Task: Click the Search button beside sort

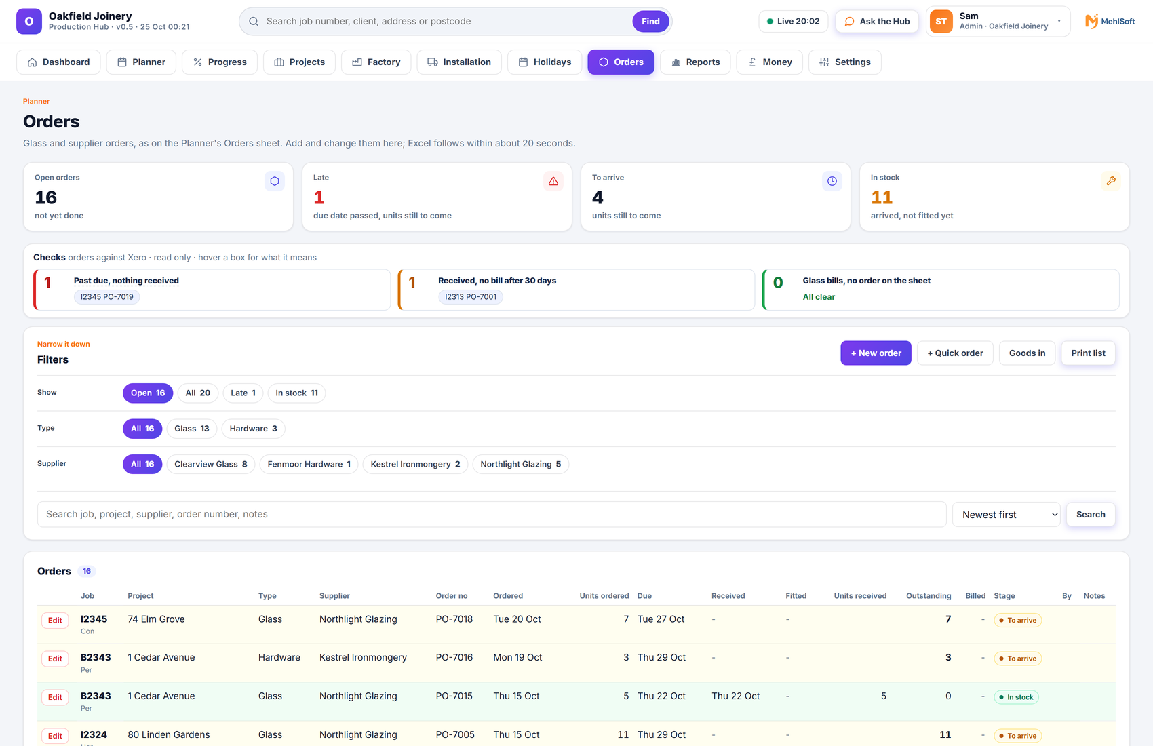Action: point(1091,515)
